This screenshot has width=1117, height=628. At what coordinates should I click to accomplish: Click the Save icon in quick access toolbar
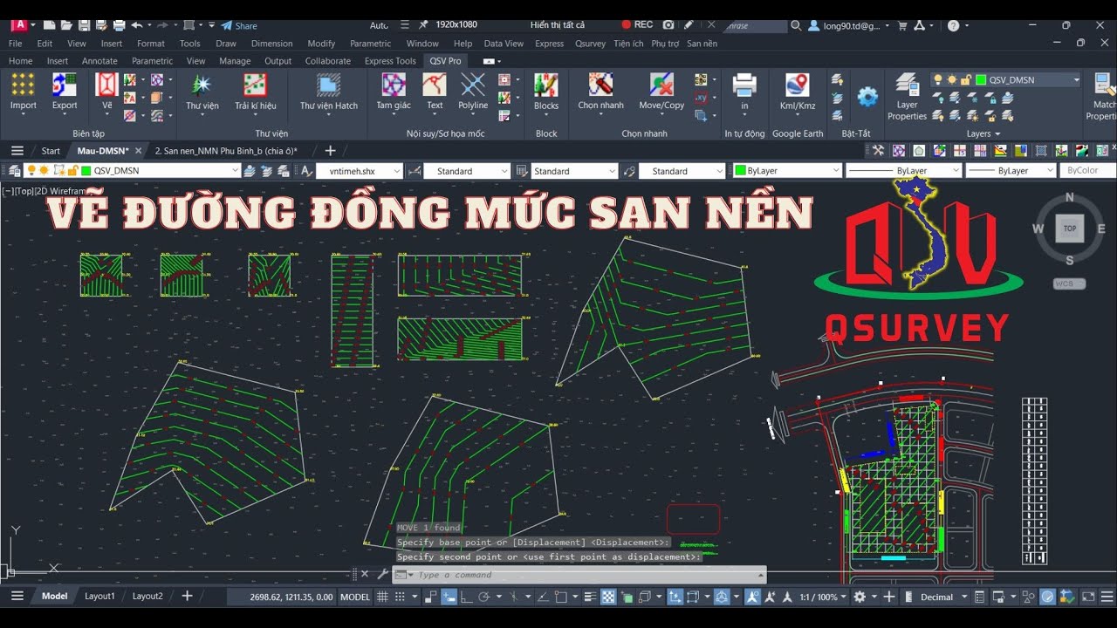tap(85, 25)
